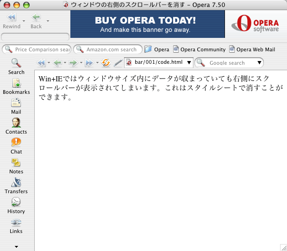
Task: Open the Notes panel in the sidebar
Action: [16, 166]
